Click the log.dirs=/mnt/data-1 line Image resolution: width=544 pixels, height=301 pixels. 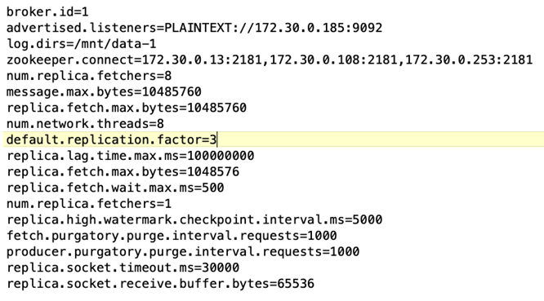click(82, 44)
